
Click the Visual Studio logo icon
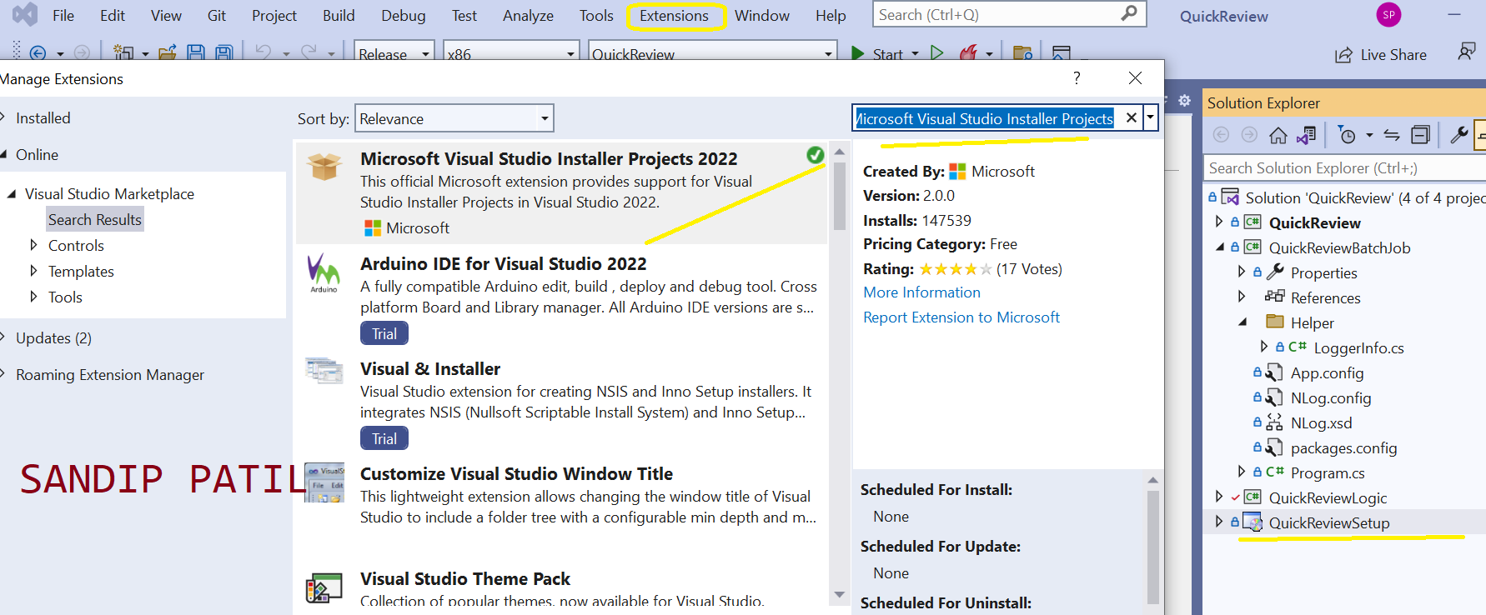coord(25,14)
